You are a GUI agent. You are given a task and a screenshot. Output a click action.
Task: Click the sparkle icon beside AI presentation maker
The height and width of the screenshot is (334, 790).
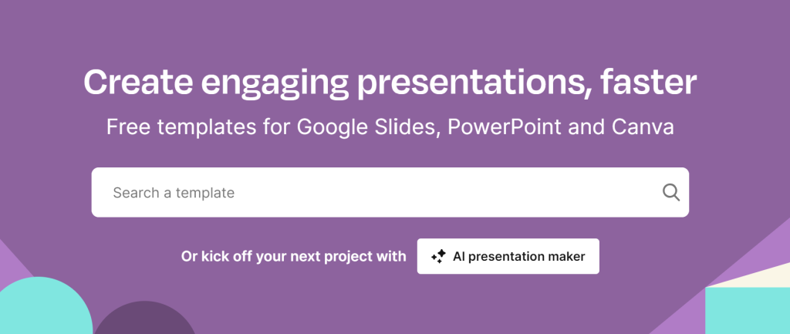[438, 257]
